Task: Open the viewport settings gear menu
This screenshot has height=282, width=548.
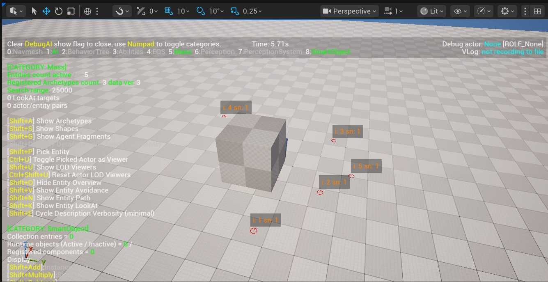Action: click(x=507, y=11)
